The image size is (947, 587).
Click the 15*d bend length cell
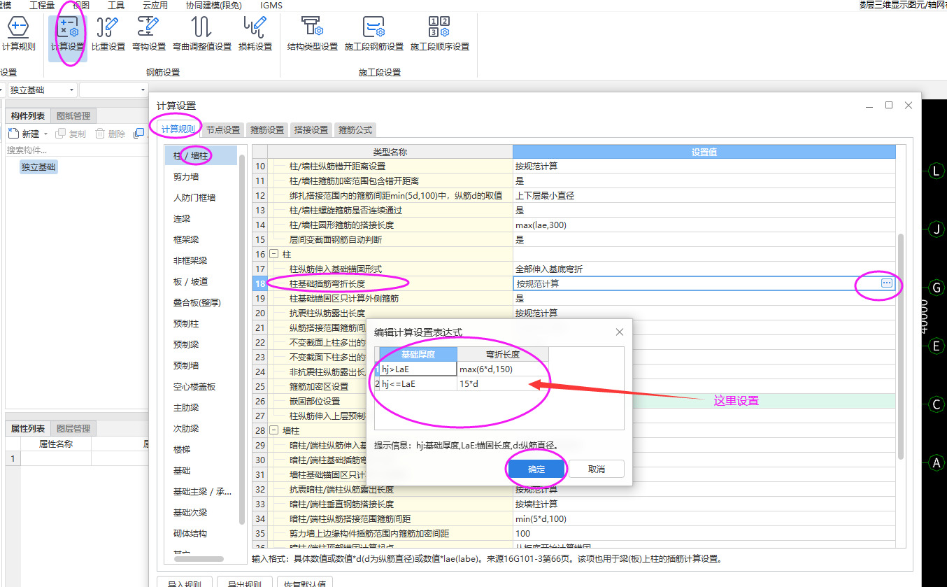[x=503, y=383]
